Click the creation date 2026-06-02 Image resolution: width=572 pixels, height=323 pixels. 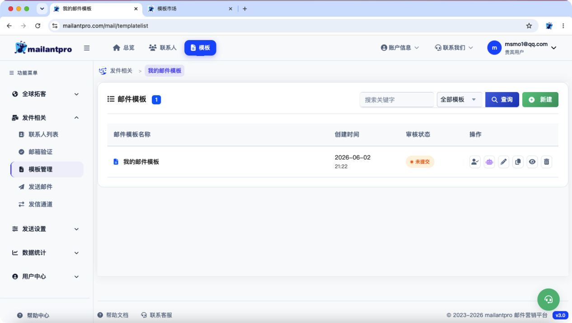click(352, 157)
